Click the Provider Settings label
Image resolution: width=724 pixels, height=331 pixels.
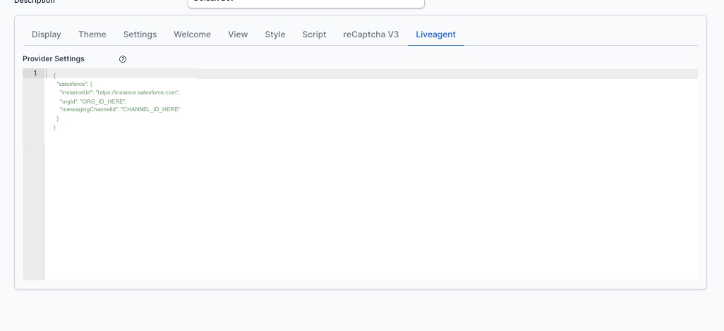click(x=54, y=59)
